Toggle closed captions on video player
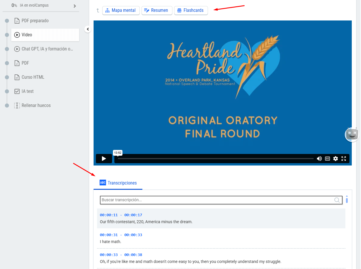The width and height of the screenshot is (361, 269). [327, 159]
